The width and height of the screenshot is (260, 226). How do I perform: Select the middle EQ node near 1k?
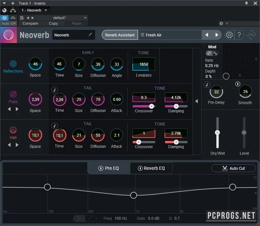[134, 195]
